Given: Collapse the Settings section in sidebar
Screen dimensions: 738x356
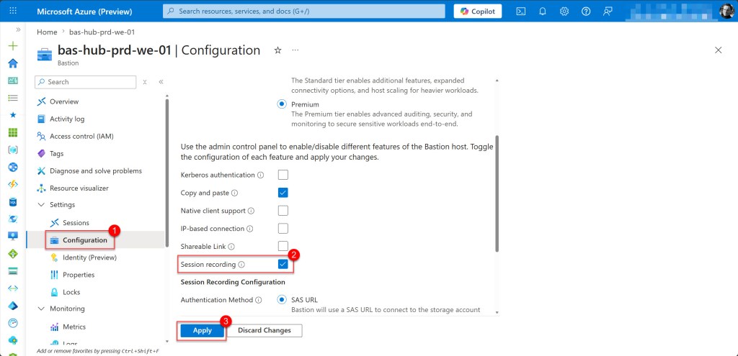Looking at the screenshot, I should click(x=41, y=205).
